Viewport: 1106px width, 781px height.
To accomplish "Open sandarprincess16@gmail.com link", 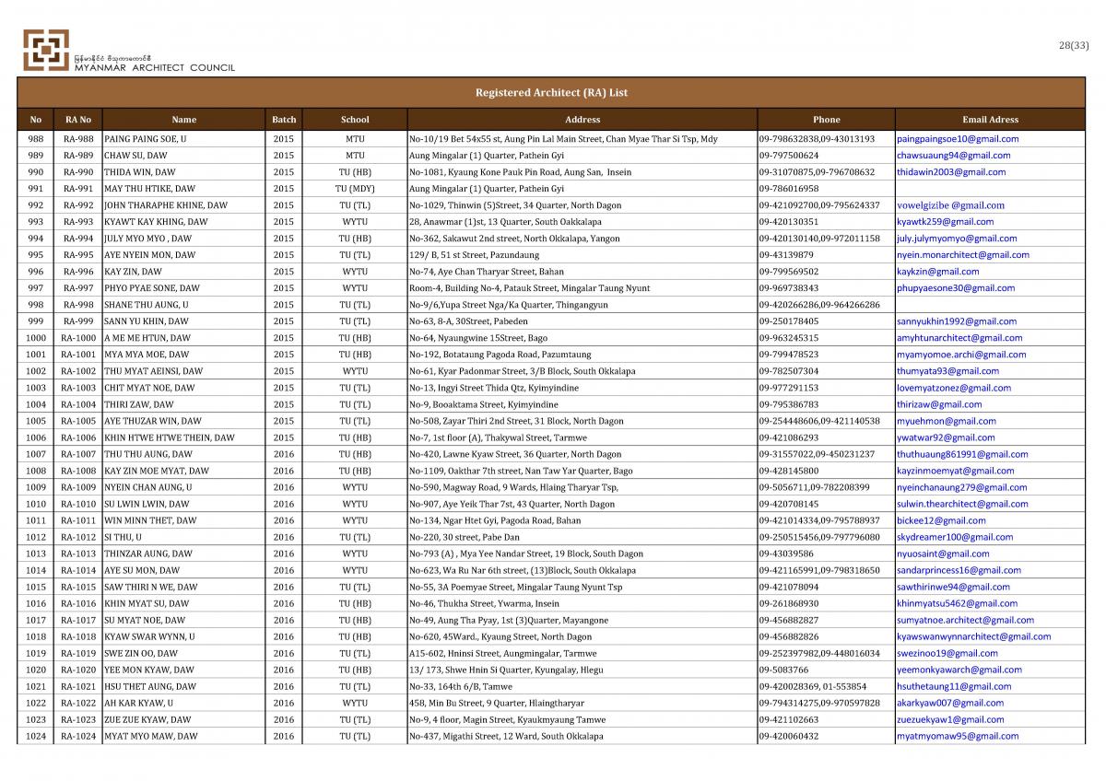I will 959,570.
